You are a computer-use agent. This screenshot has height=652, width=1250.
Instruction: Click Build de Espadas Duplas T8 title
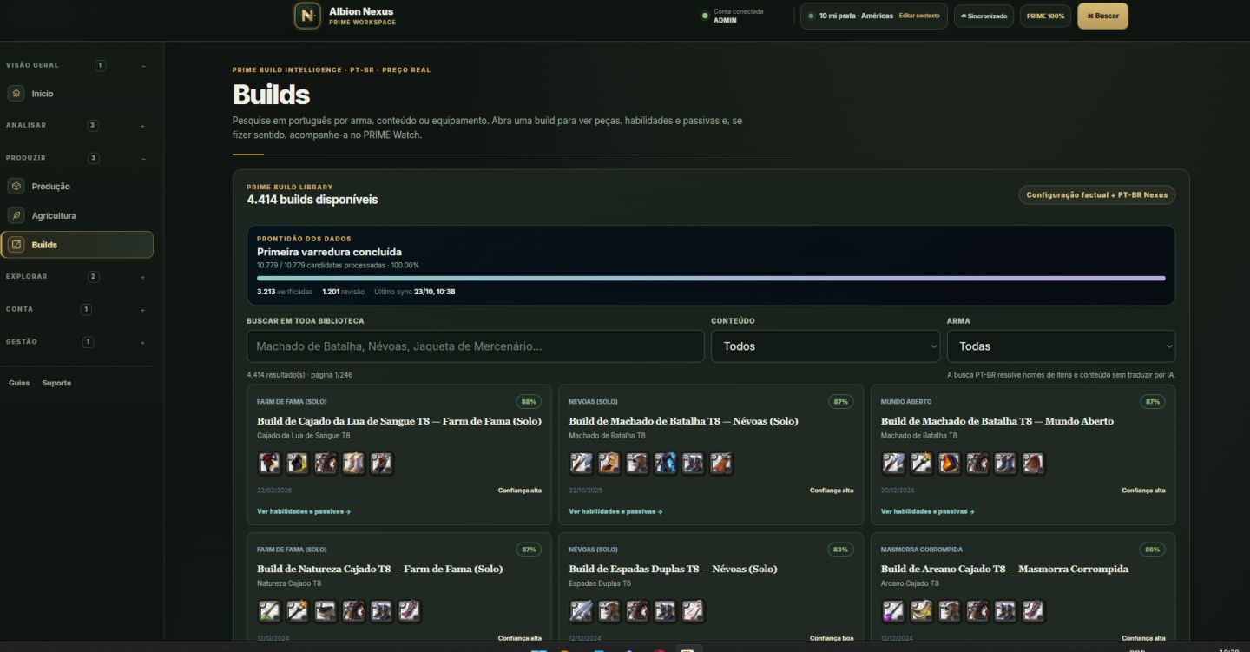(x=673, y=569)
